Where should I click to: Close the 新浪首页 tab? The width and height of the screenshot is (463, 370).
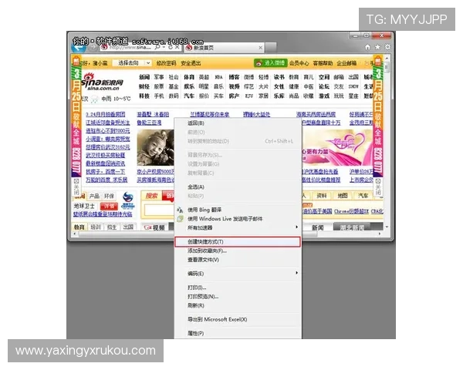(261, 48)
